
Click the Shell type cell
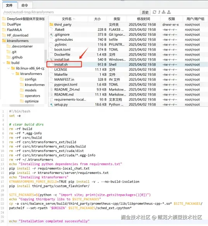[x=113, y=64]
